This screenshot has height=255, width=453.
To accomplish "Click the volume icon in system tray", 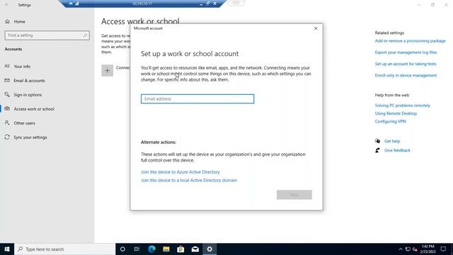I will click(x=415, y=249).
